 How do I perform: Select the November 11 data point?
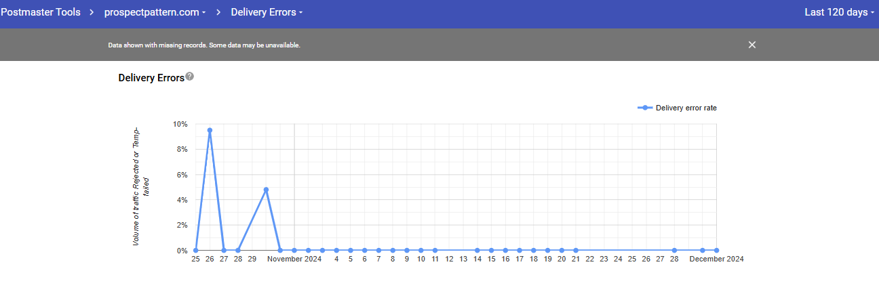coord(435,251)
